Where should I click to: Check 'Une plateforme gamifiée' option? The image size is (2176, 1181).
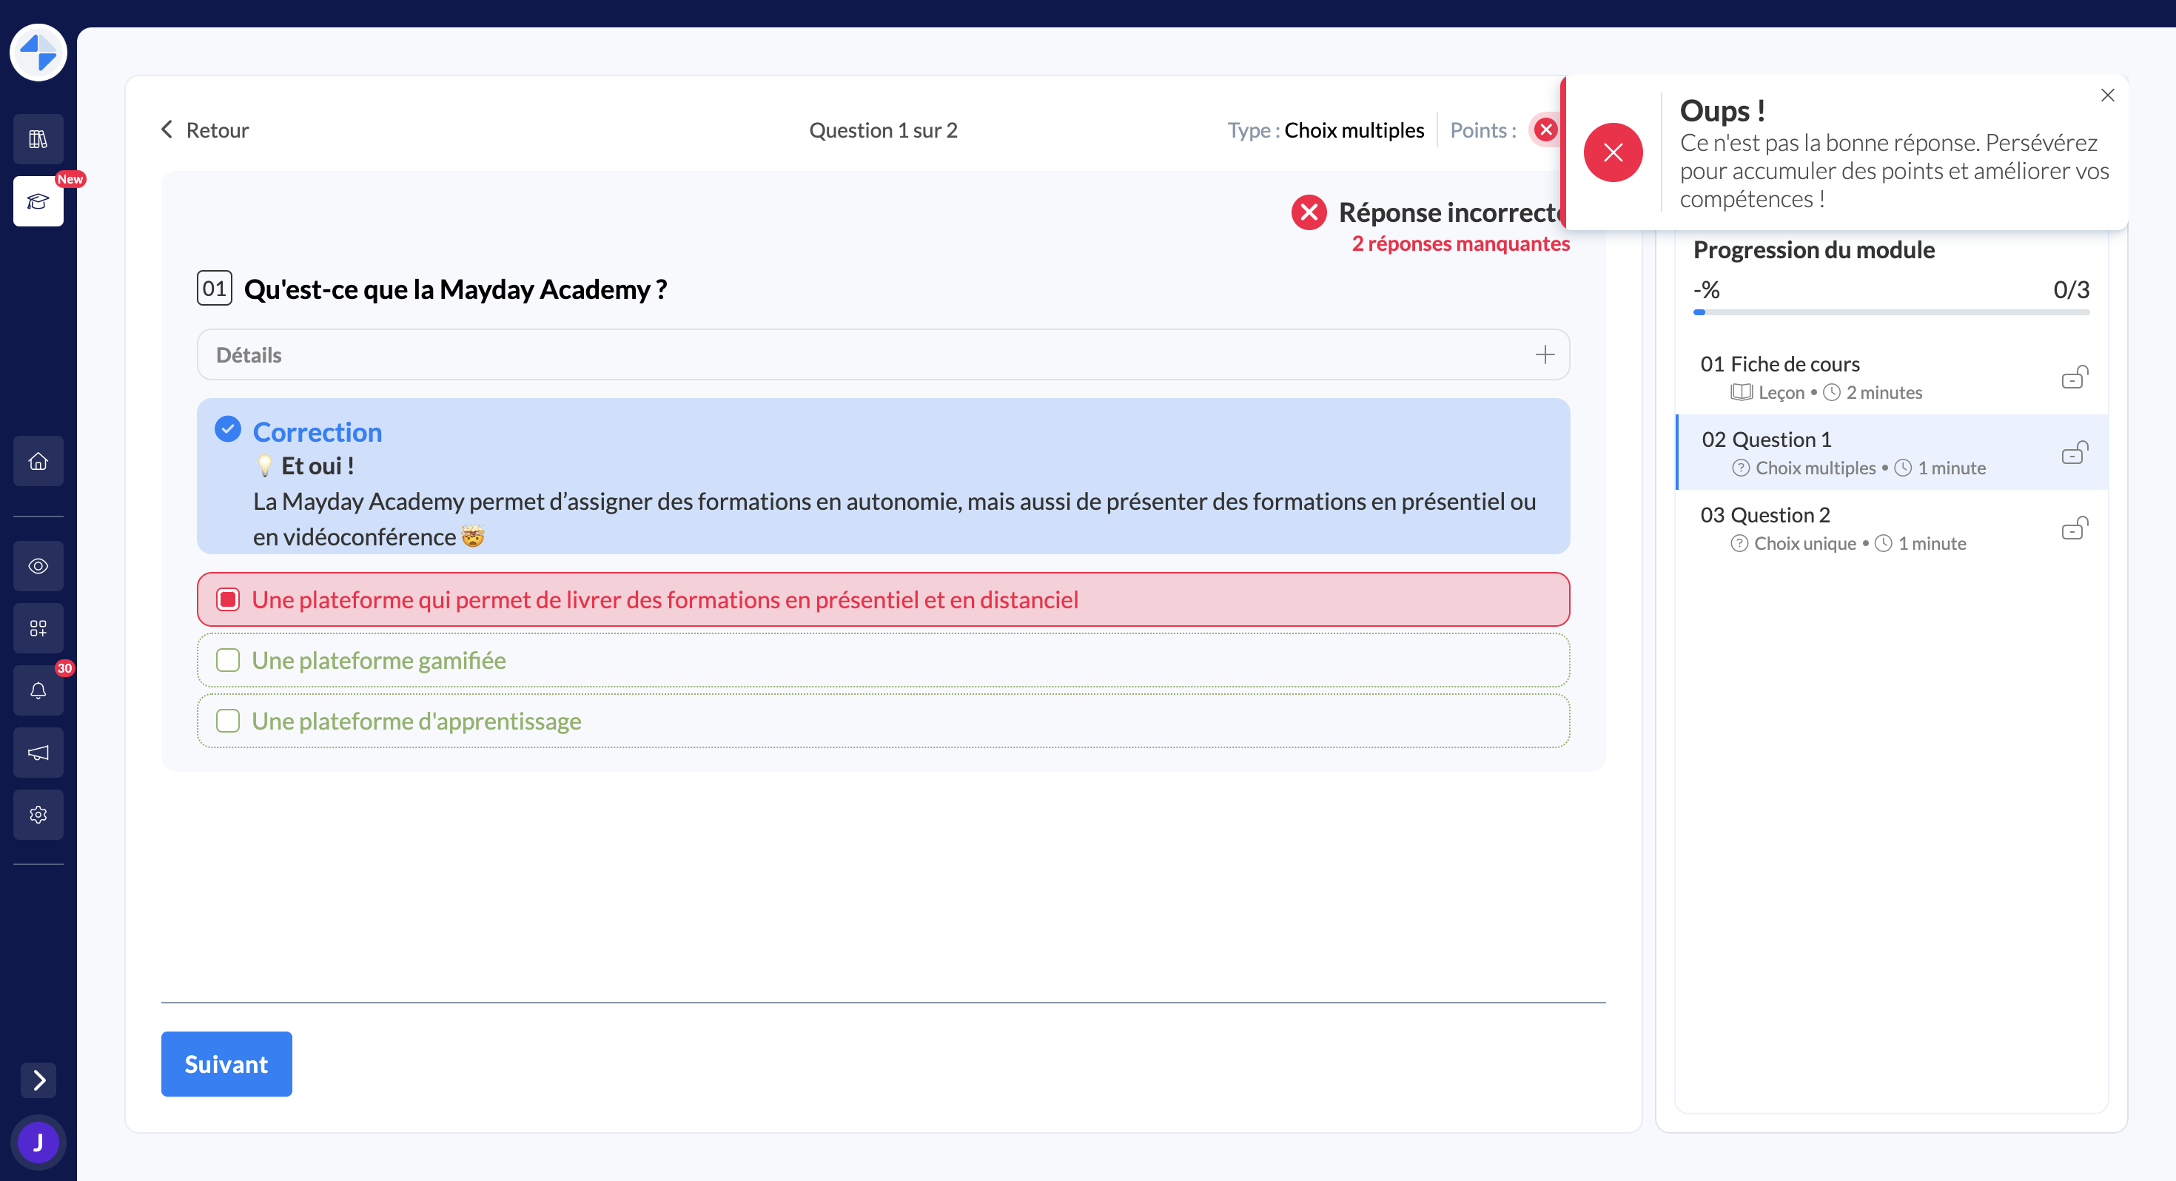click(x=227, y=661)
